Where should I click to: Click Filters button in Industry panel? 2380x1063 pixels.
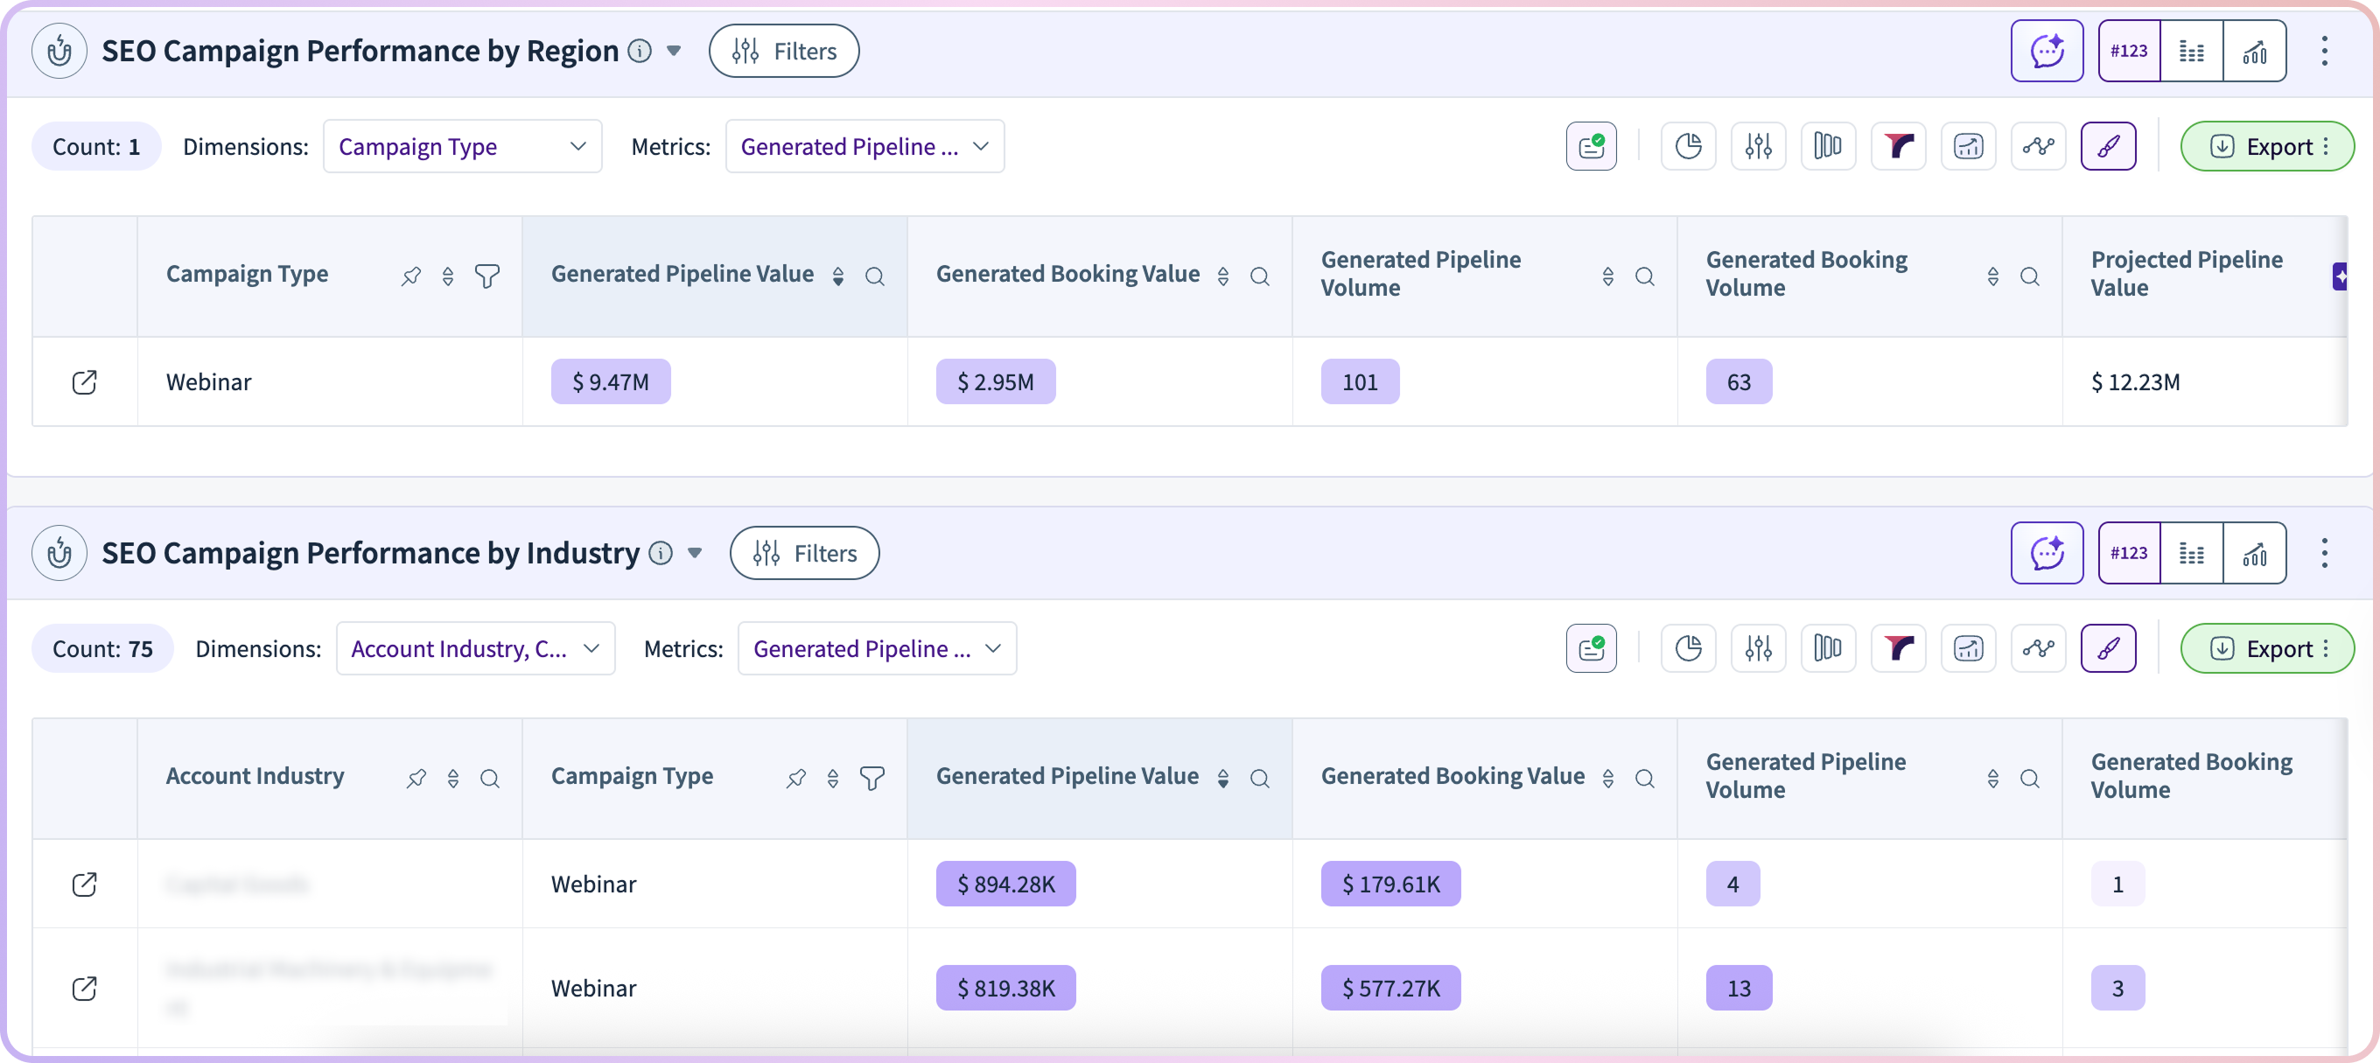point(804,553)
